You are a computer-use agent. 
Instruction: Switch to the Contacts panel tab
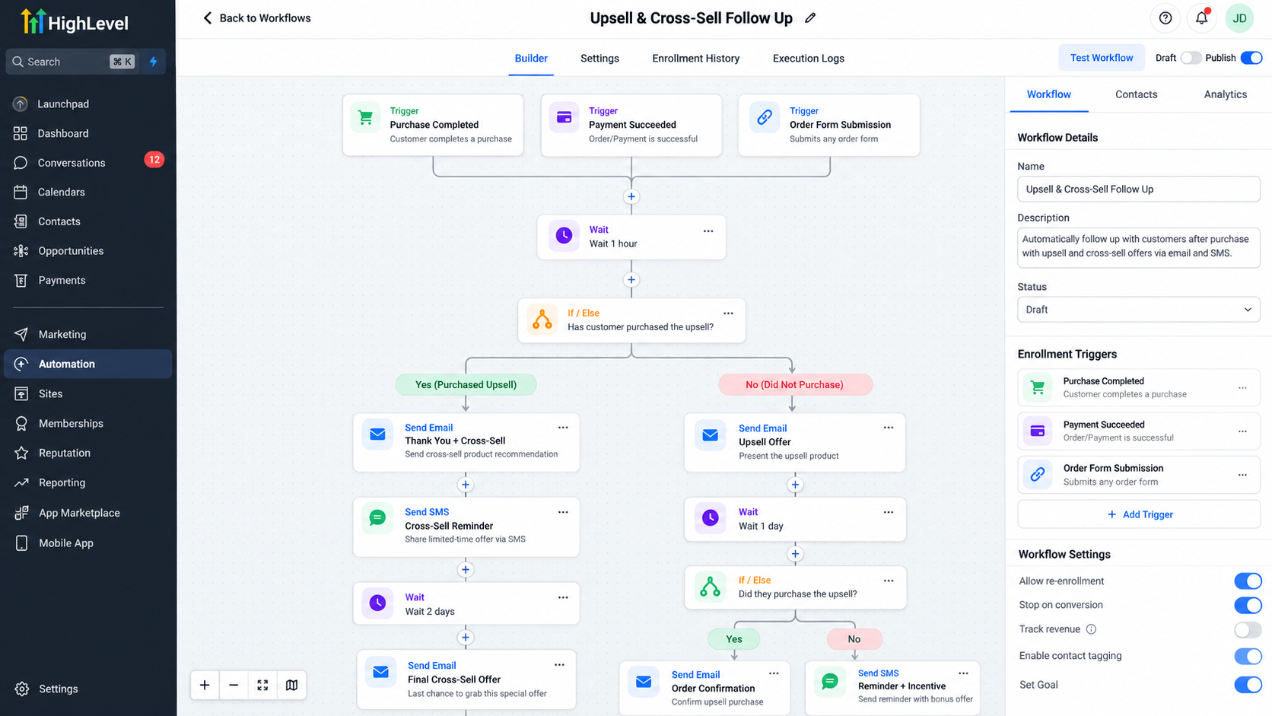coord(1136,94)
